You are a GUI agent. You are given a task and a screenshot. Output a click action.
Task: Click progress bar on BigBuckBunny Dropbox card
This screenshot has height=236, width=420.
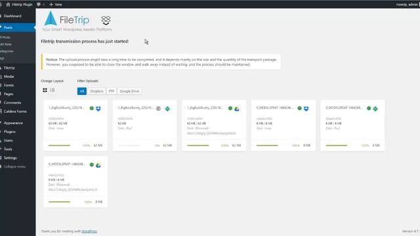(59, 146)
